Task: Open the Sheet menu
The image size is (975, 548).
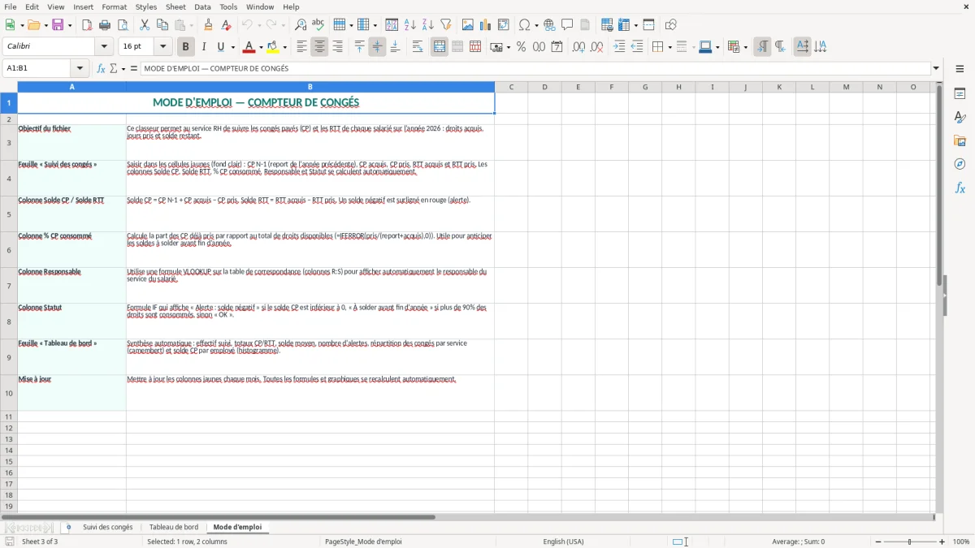Action: click(x=175, y=6)
